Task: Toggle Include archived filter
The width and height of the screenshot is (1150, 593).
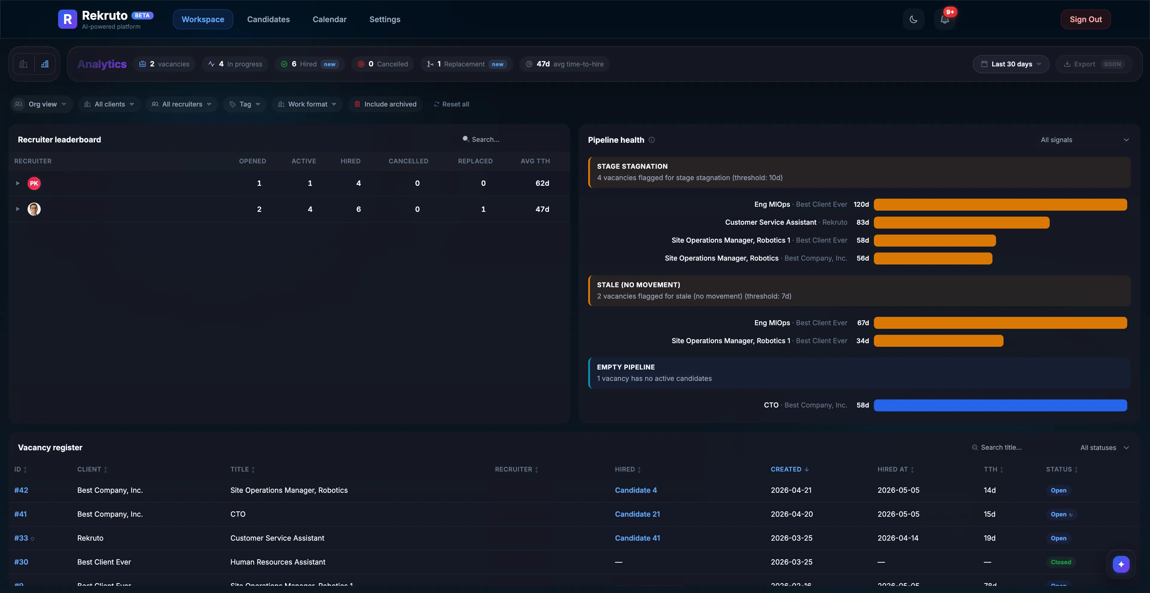Action: [385, 104]
